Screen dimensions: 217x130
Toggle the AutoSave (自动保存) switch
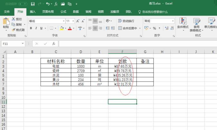coord(23,4)
